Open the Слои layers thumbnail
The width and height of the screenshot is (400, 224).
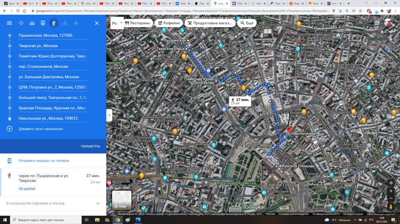(122, 200)
